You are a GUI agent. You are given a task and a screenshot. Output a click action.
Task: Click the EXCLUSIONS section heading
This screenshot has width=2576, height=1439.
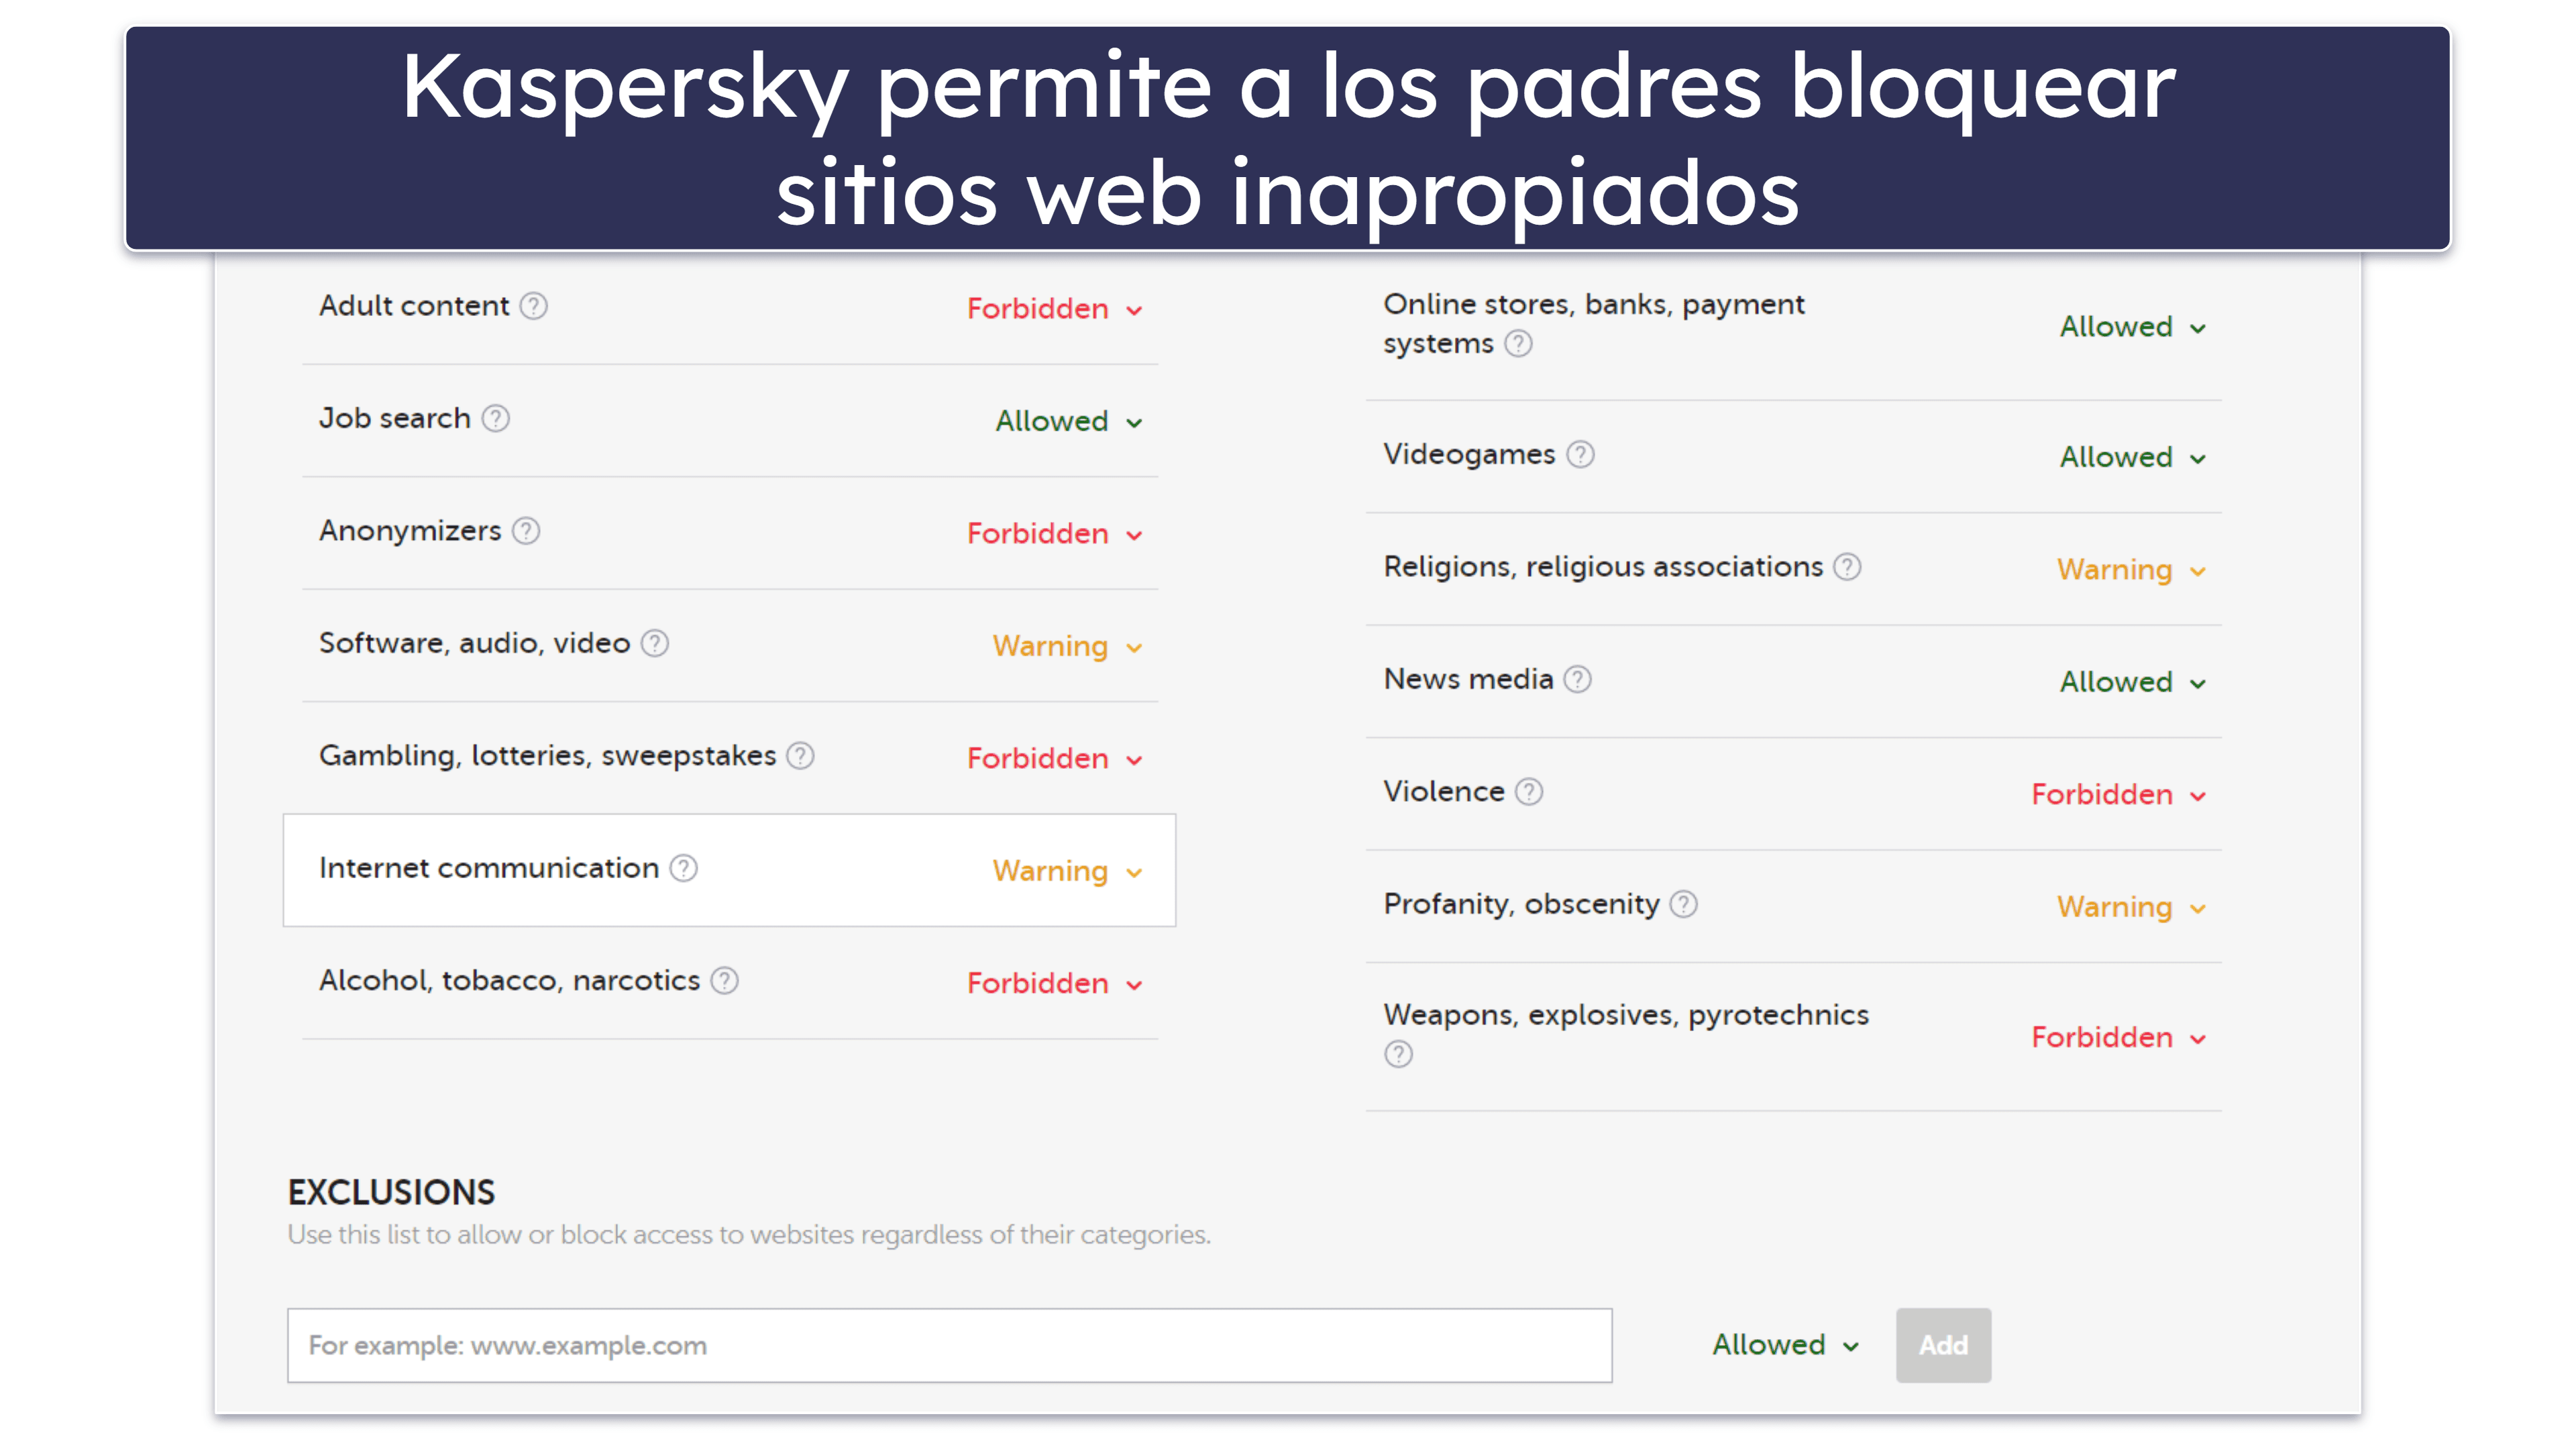point(391,1192)
